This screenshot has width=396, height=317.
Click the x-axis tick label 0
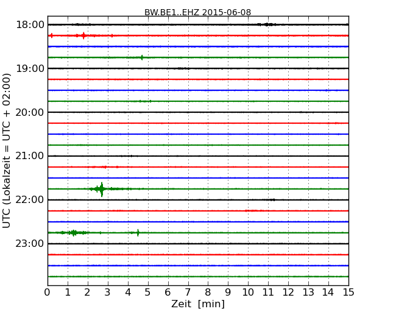click(48, 293)
